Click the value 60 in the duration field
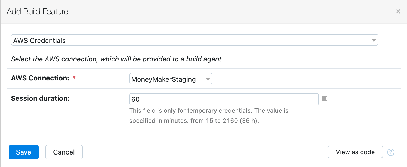The height and width of the screenshot is (167, 407). 135,99
